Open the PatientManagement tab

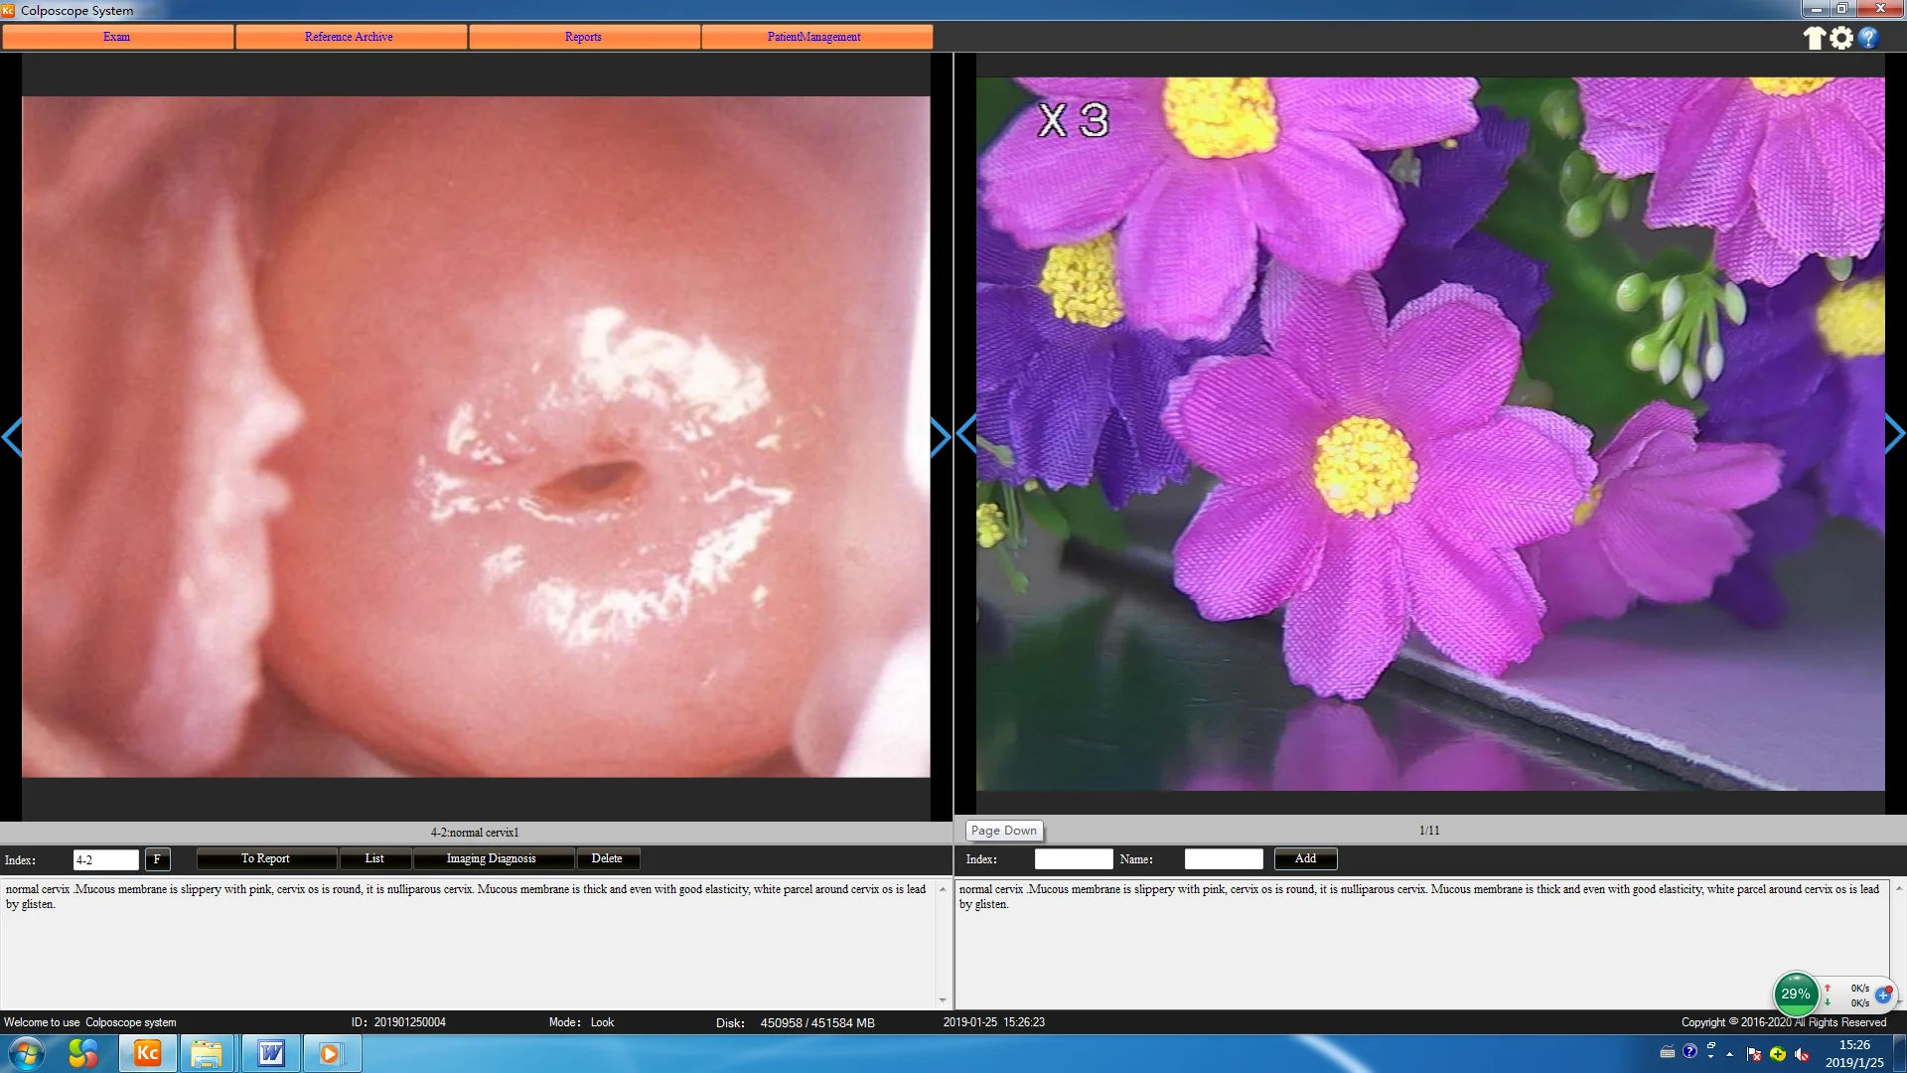click(813, 37)
